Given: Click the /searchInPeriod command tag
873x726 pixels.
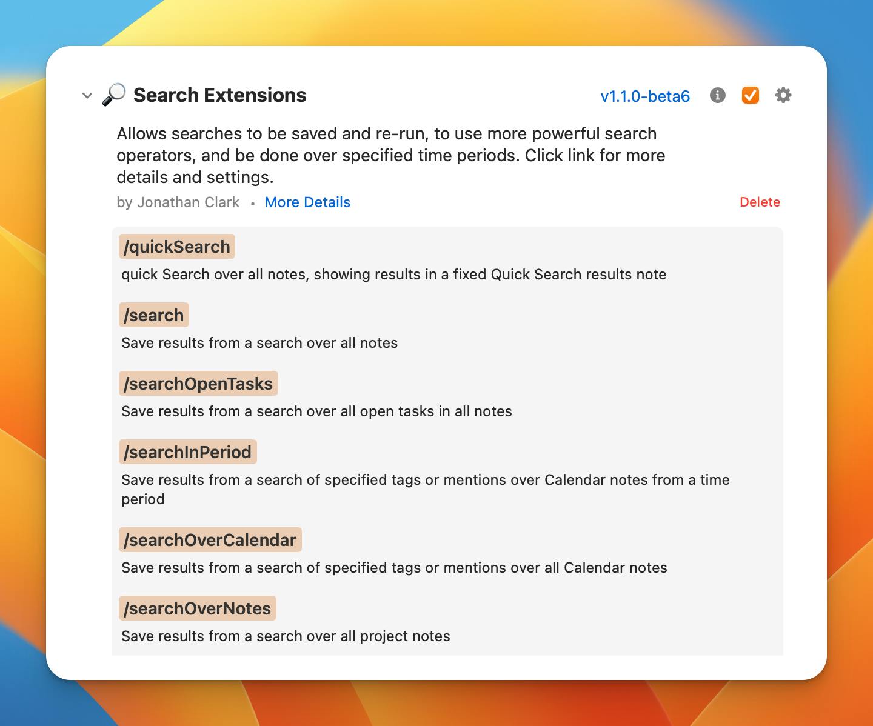Looking at the screenshot, I should tap(188, 453).
